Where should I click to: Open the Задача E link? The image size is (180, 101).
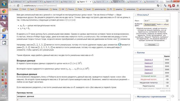click(x=148, y=73)
